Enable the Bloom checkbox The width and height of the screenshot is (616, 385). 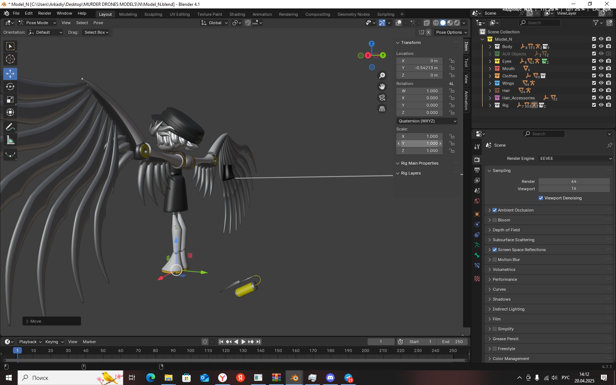click(x=495, y=220)
